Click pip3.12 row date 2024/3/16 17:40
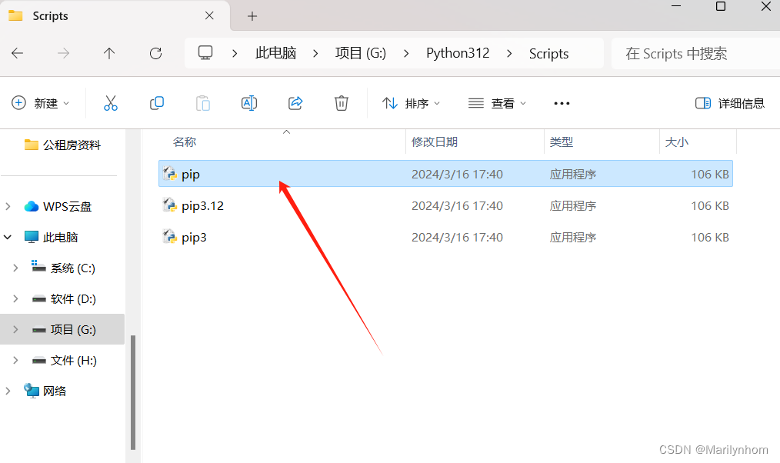780x463 pixels. click(457, 206)
